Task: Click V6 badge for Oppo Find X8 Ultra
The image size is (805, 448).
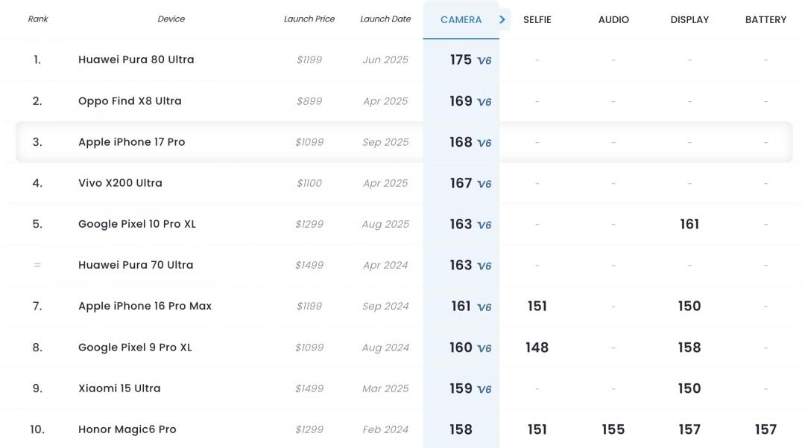Action: tap(484, 102)
